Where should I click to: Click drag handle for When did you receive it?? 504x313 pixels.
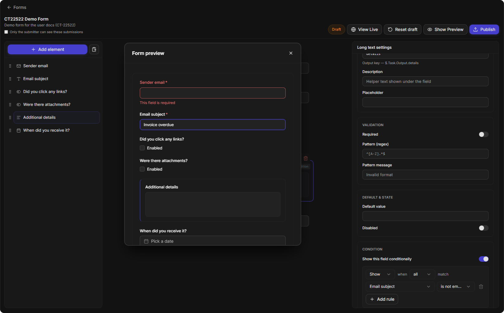coord(10,130)
